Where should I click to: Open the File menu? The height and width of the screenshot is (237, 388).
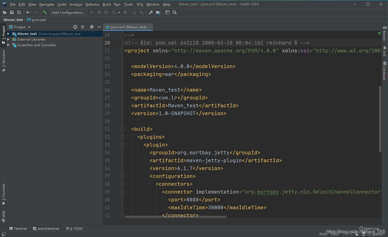13,4
